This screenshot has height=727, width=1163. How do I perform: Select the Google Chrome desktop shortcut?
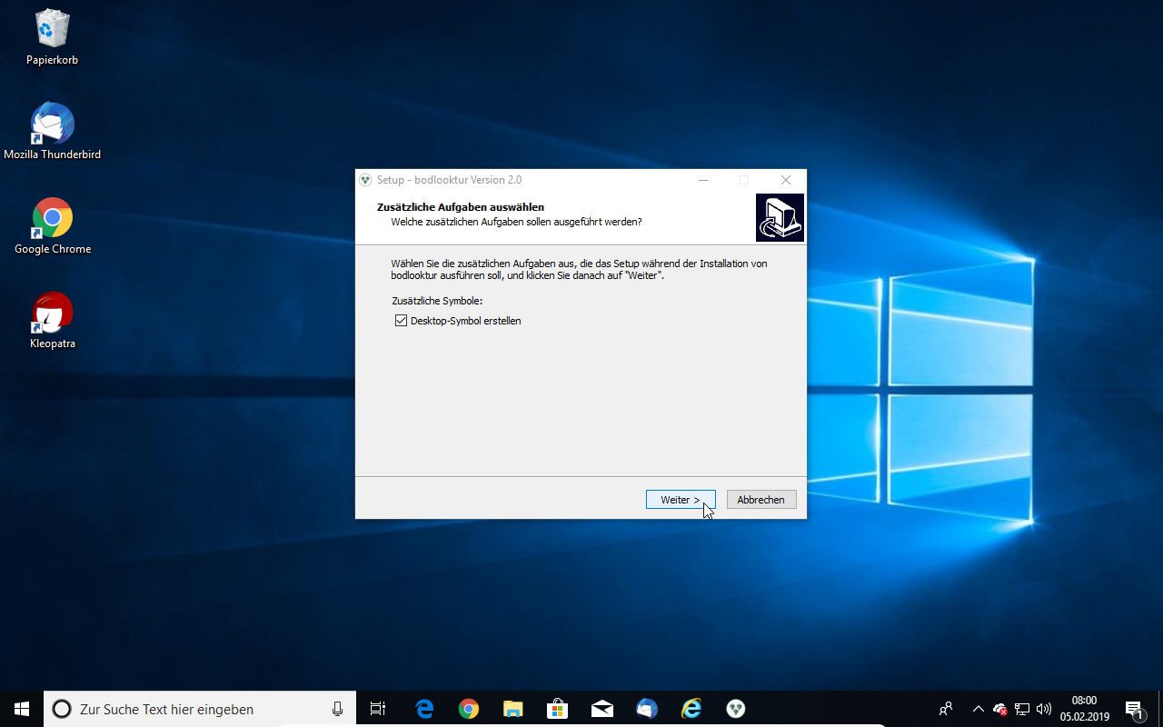[52, 219]
